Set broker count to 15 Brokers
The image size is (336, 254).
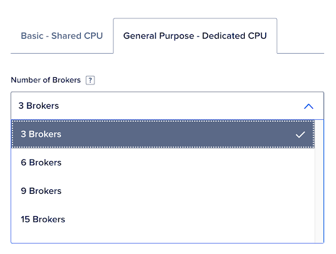click(x=163, y=219)
